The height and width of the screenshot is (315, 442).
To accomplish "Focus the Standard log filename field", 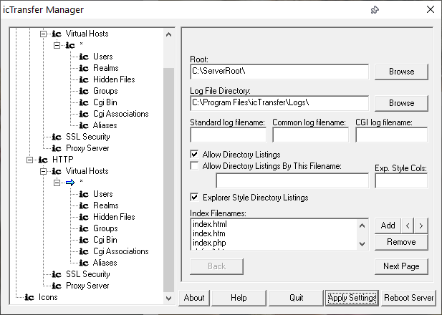I will (x=228, y=135).
